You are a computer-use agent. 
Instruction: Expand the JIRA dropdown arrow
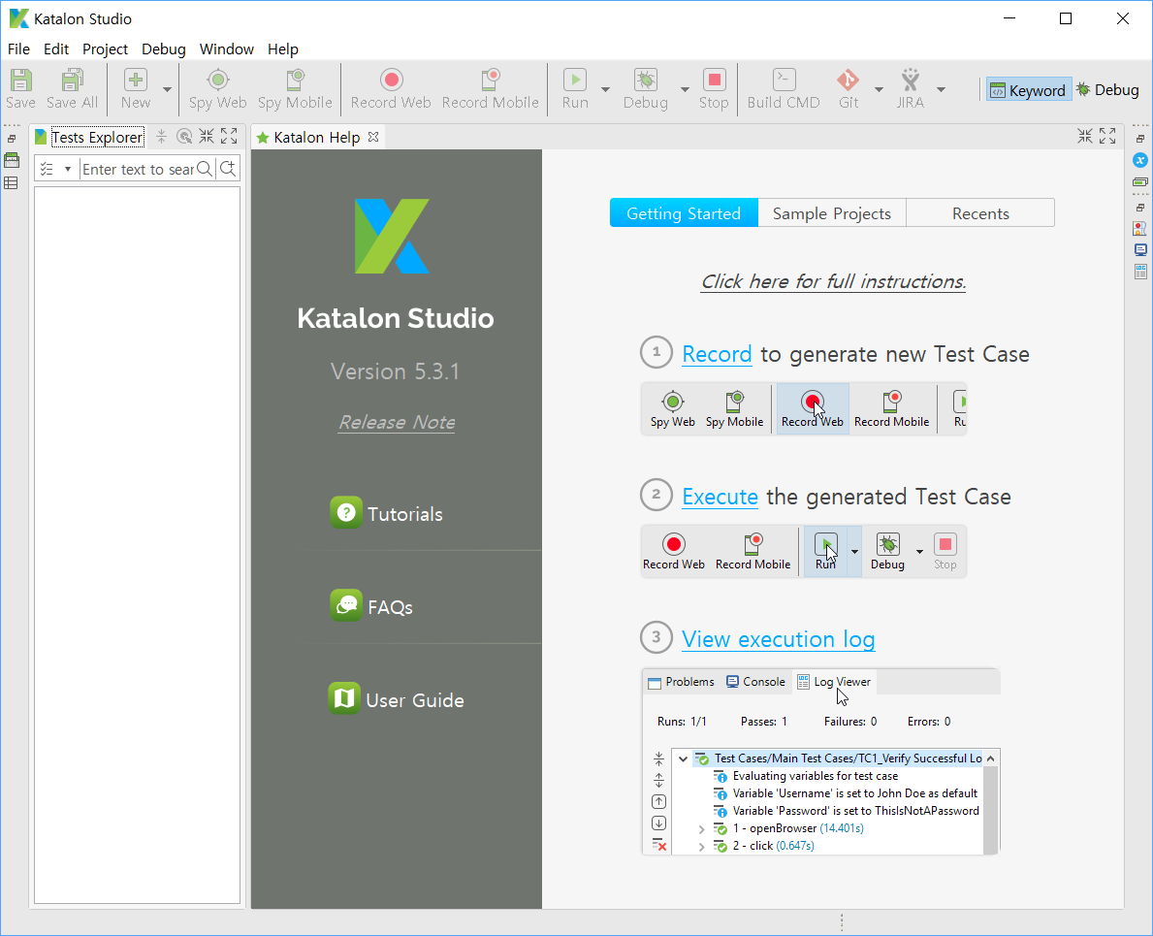pyautogui.click(x=941, y=89)
